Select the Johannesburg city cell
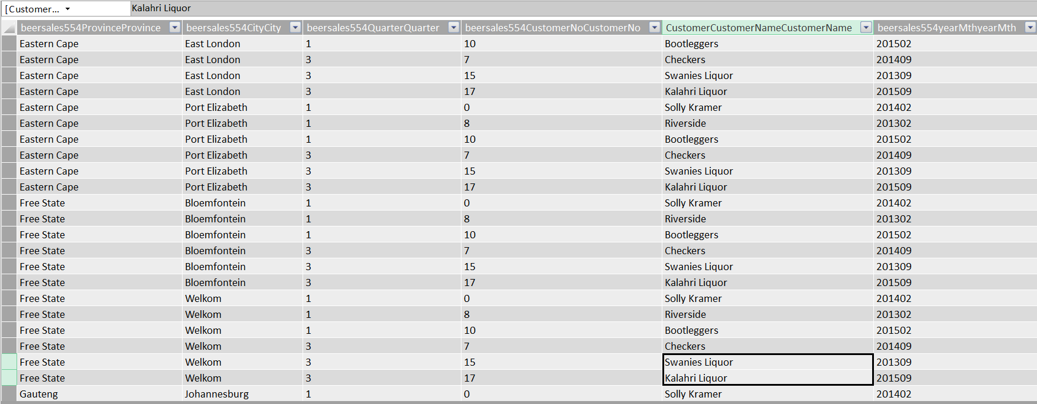Screen dimensions: 1037x404 (242, 394)
